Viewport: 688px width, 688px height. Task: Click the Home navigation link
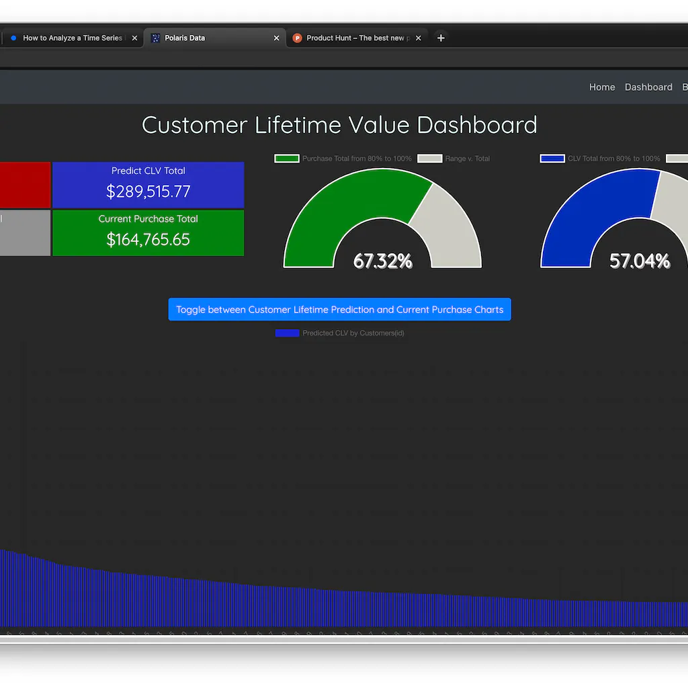(601, 87)
